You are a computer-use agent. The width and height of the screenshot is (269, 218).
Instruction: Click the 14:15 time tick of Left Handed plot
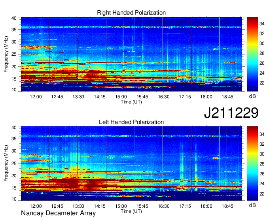(x=100, y=206)
